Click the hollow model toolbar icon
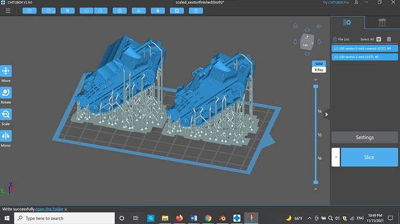This screenshot has height=224, width=400. (x=177, y=10)
